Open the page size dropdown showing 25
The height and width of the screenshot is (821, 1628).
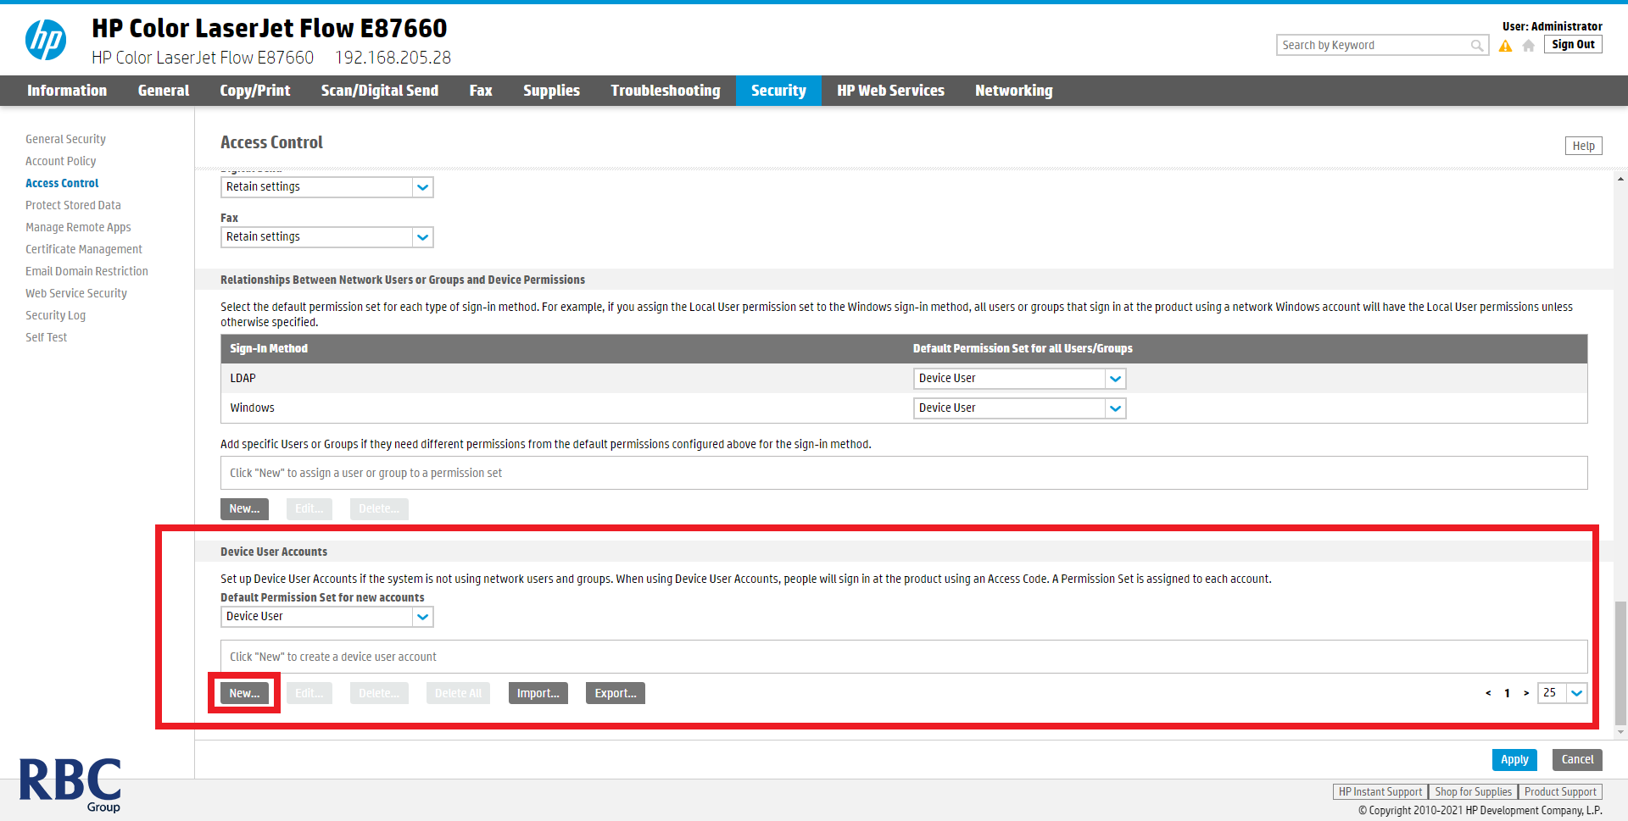point(1576,693)
